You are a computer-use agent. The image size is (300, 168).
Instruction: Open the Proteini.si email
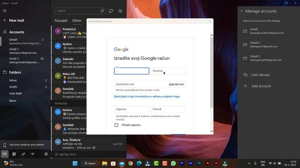[69, 33]
